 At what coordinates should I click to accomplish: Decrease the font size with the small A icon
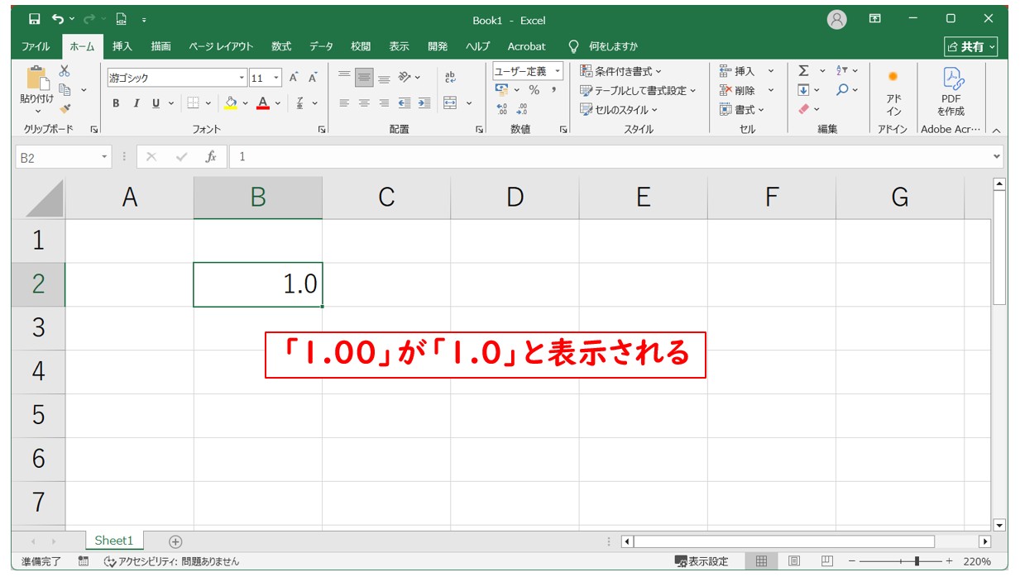(313, 78)
